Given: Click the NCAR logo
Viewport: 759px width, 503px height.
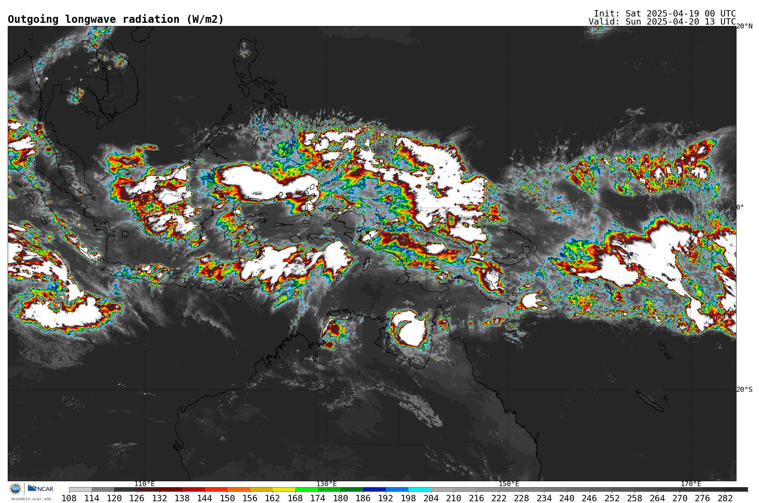Looking at the screenshot, I should 40,488.
